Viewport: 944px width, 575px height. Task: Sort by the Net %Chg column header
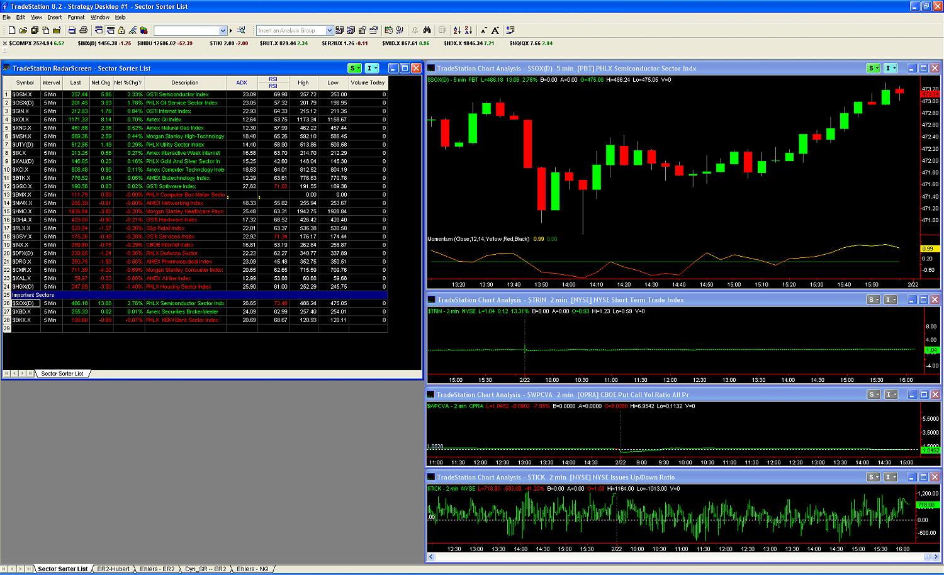128,82
